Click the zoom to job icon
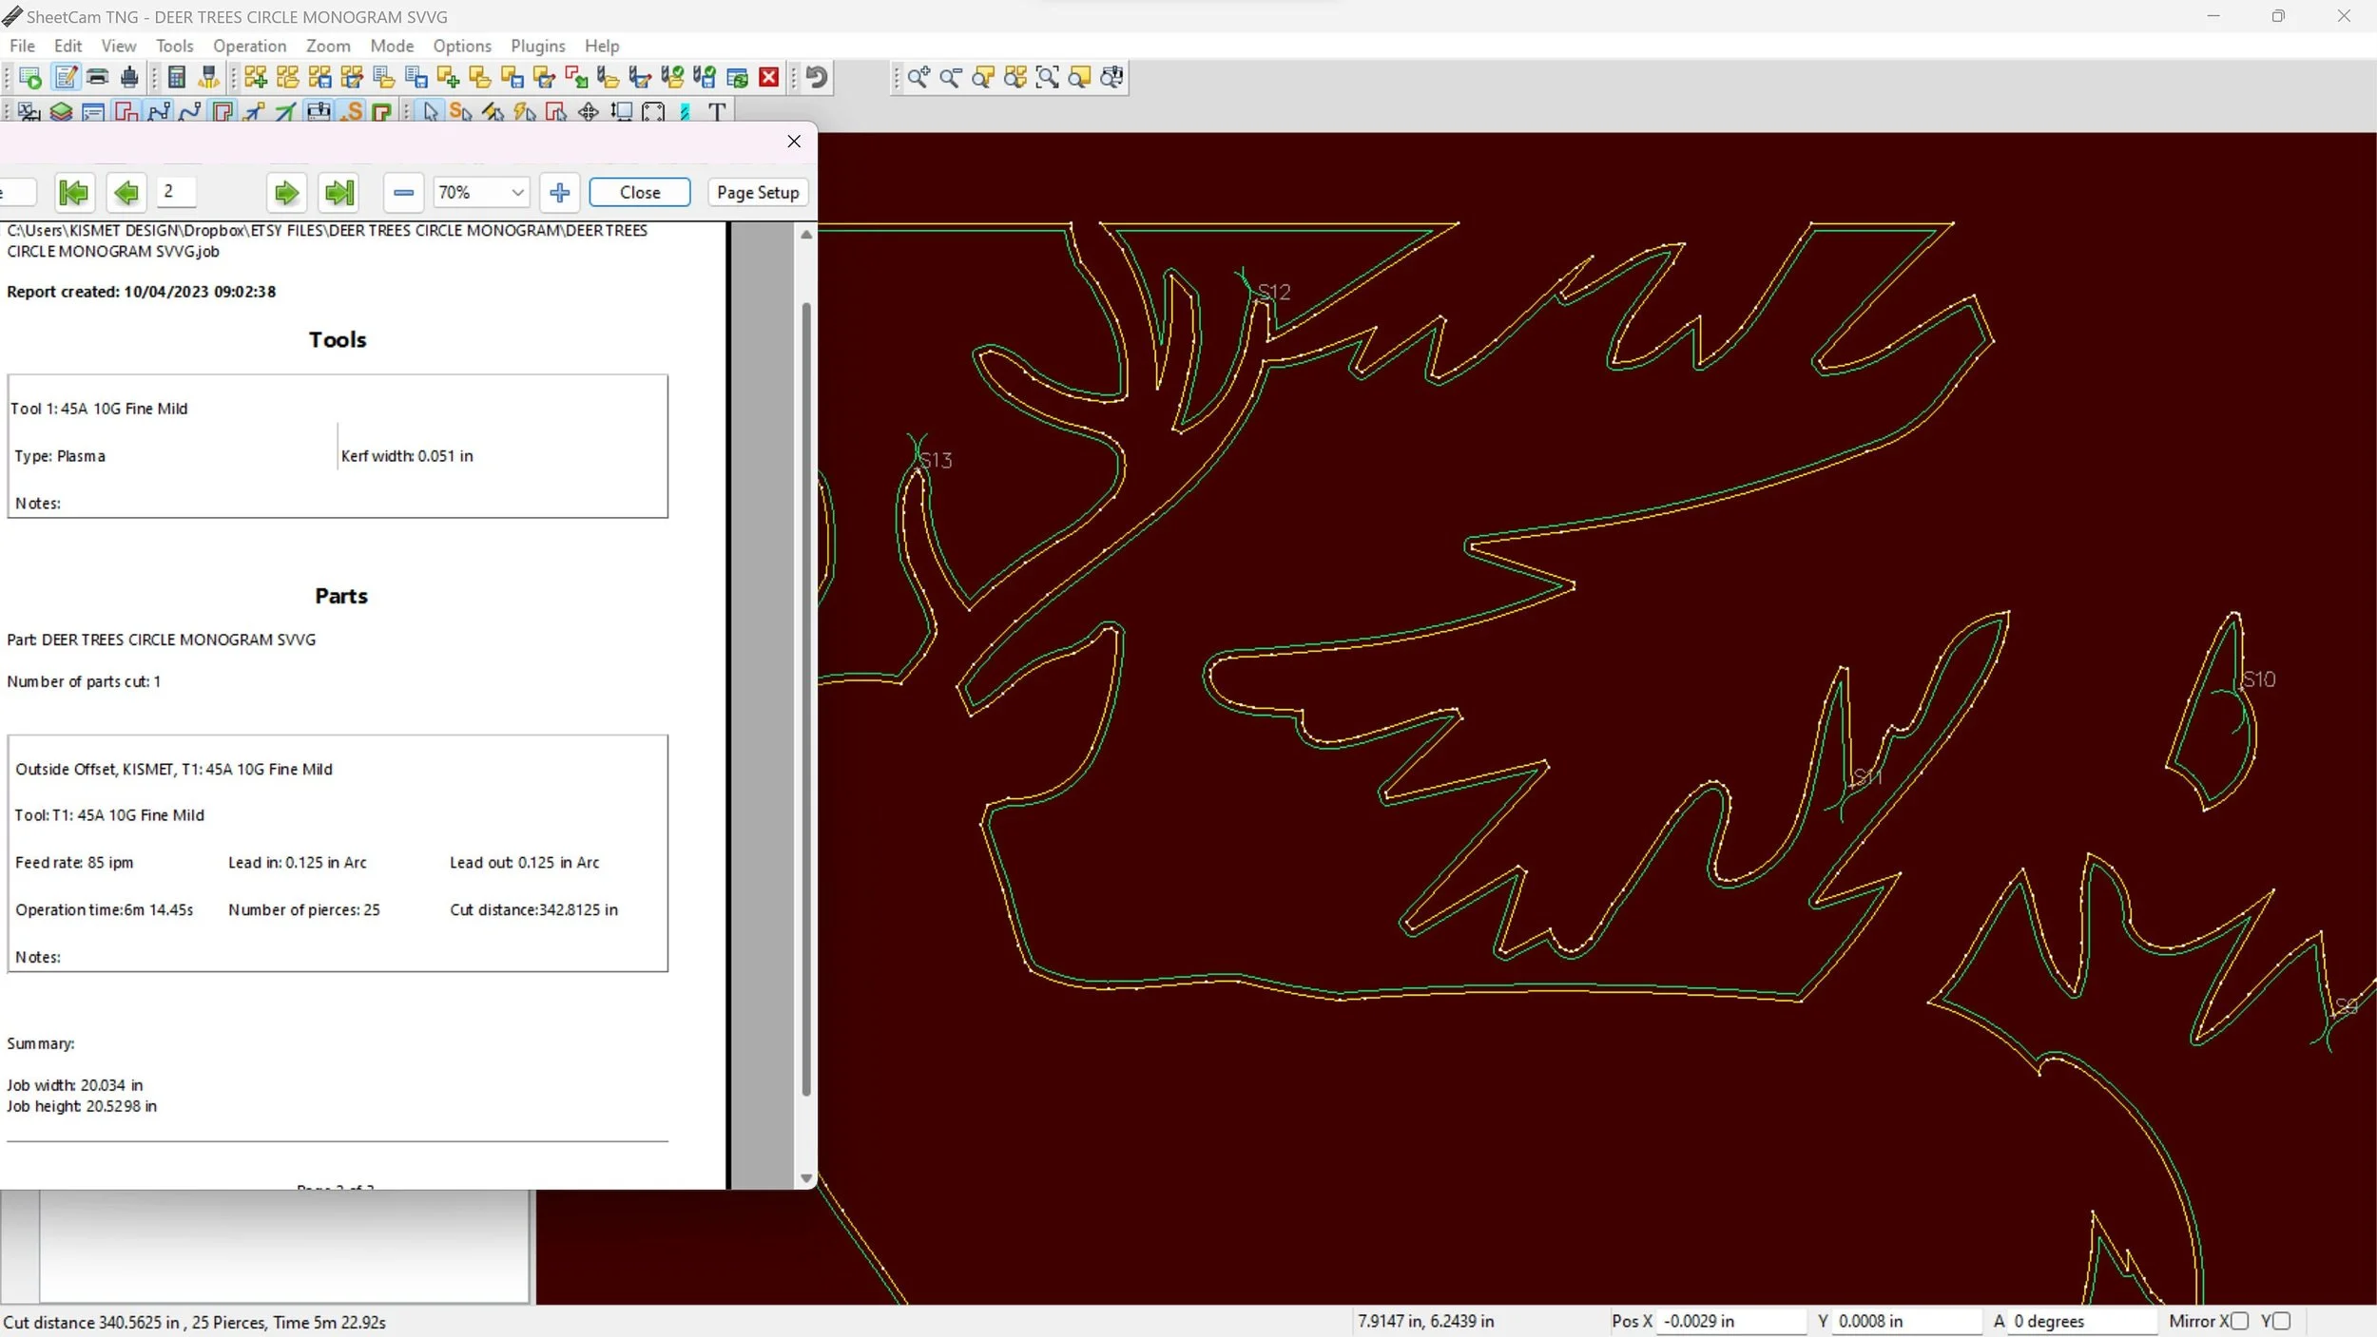The width and height of the screenshot is (2377, 1337). 1015,77
